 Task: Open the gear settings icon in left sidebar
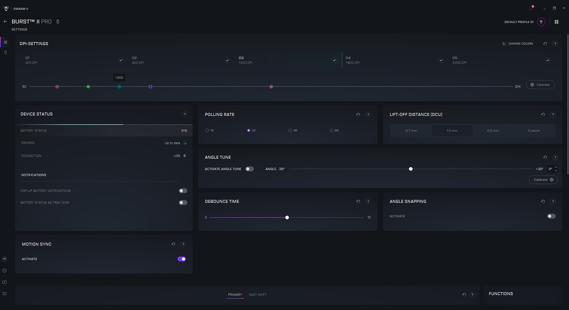tap(4, 270)
